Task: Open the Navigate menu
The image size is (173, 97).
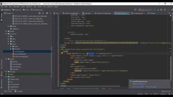Action: tap(16, 6)
